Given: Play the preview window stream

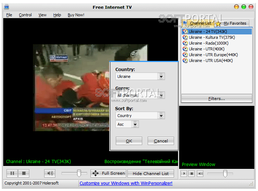Looking at the screenshot, I should pos(184,174).
